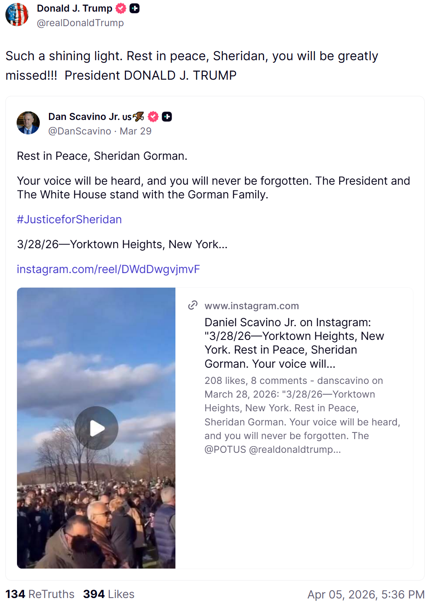
Task: Click the Apr 05, 2026 timestamp
Action: pos(365,594)
